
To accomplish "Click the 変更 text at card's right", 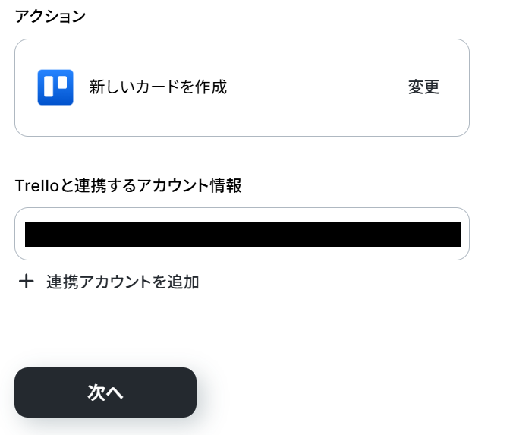I will pos(423,87).
